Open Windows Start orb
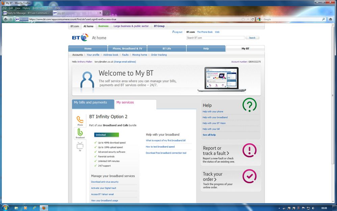Image resolution: width=337 pixels, height=211 pixels. pos(5,208)
